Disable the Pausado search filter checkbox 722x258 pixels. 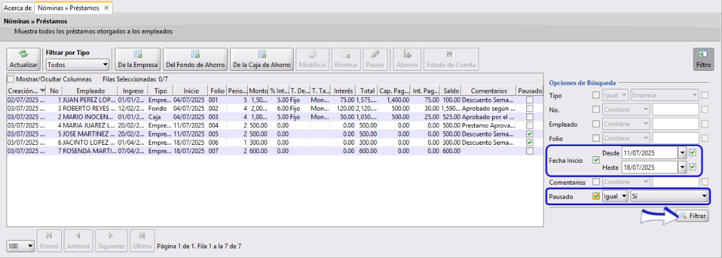click(x=596, y=196)
